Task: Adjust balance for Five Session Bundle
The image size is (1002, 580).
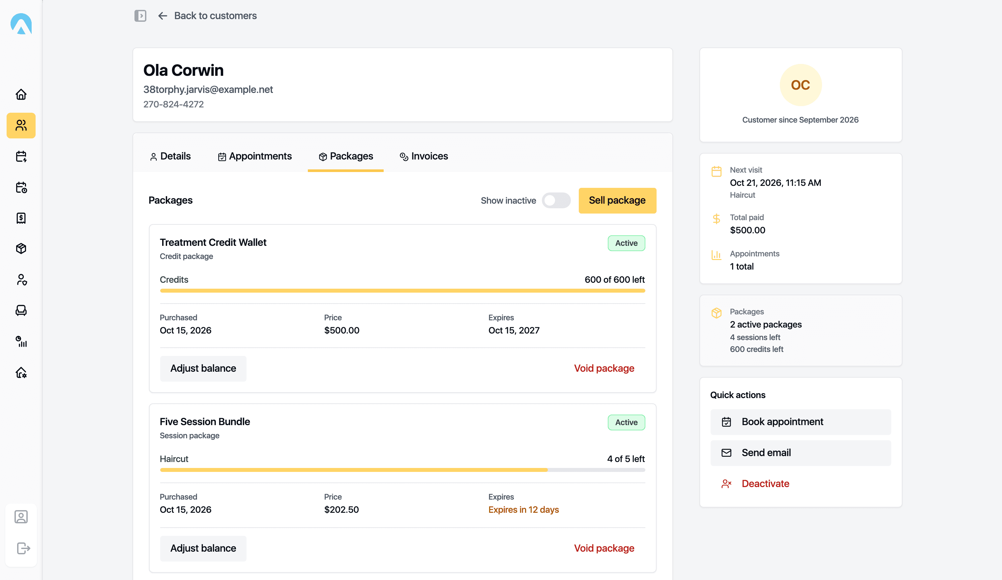Action: tap(203, 548)
